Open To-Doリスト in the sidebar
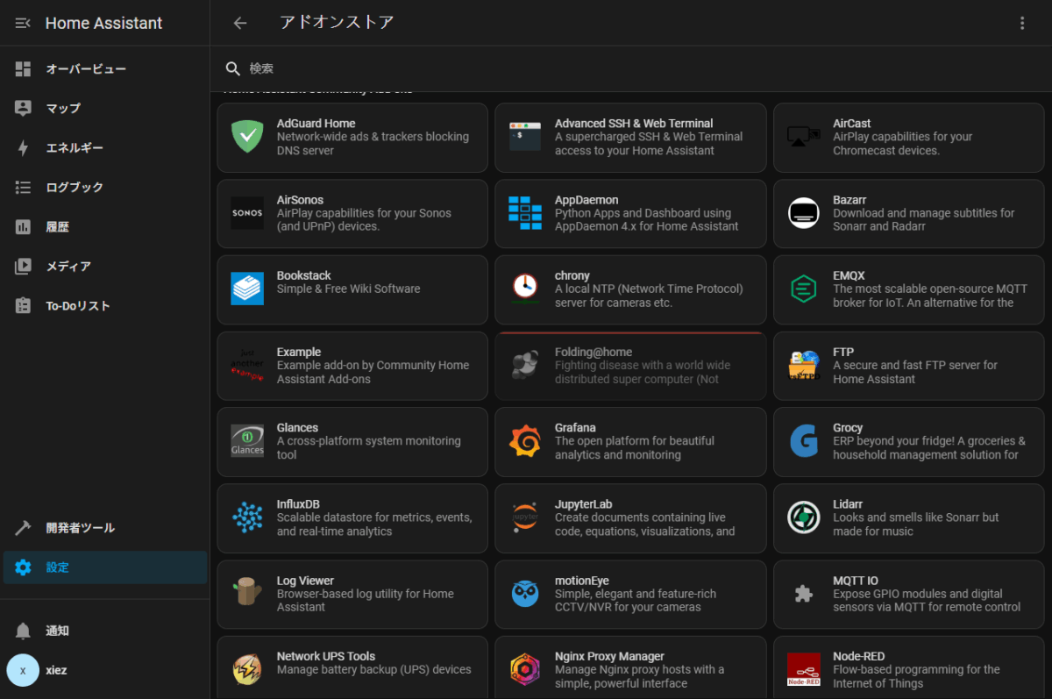 [105, 305]
